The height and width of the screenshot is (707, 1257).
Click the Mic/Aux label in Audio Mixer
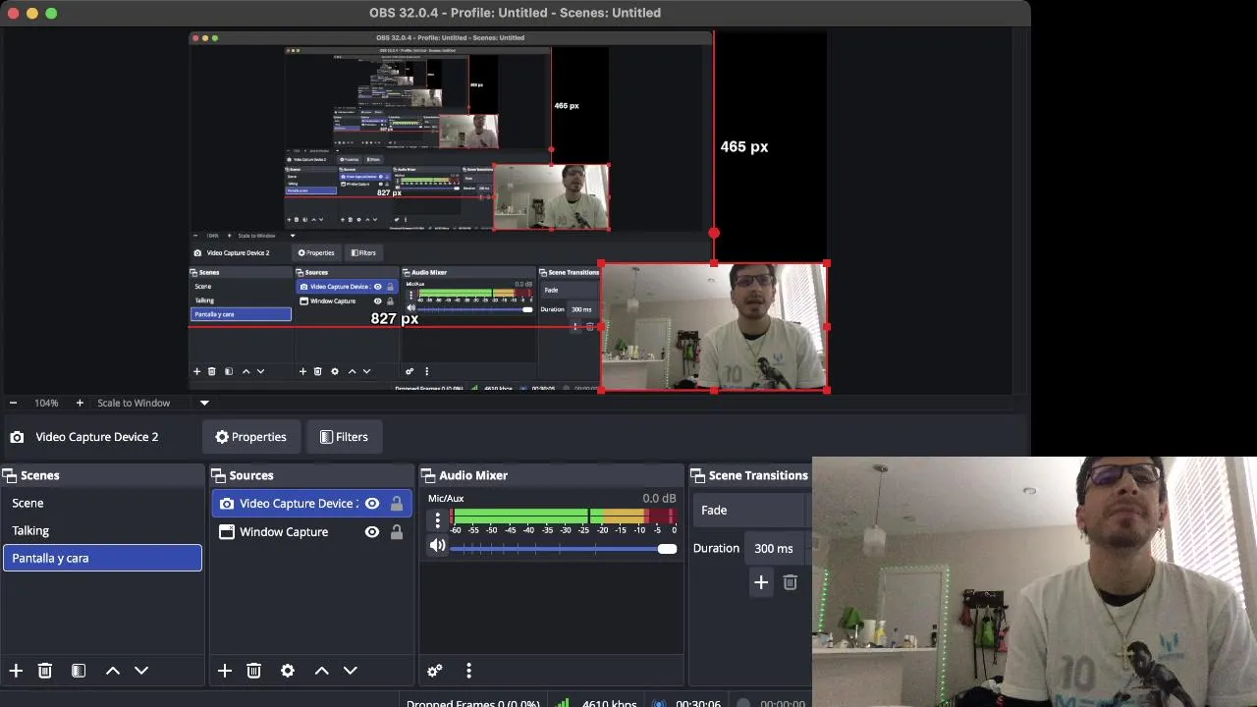tap(446, 499)
